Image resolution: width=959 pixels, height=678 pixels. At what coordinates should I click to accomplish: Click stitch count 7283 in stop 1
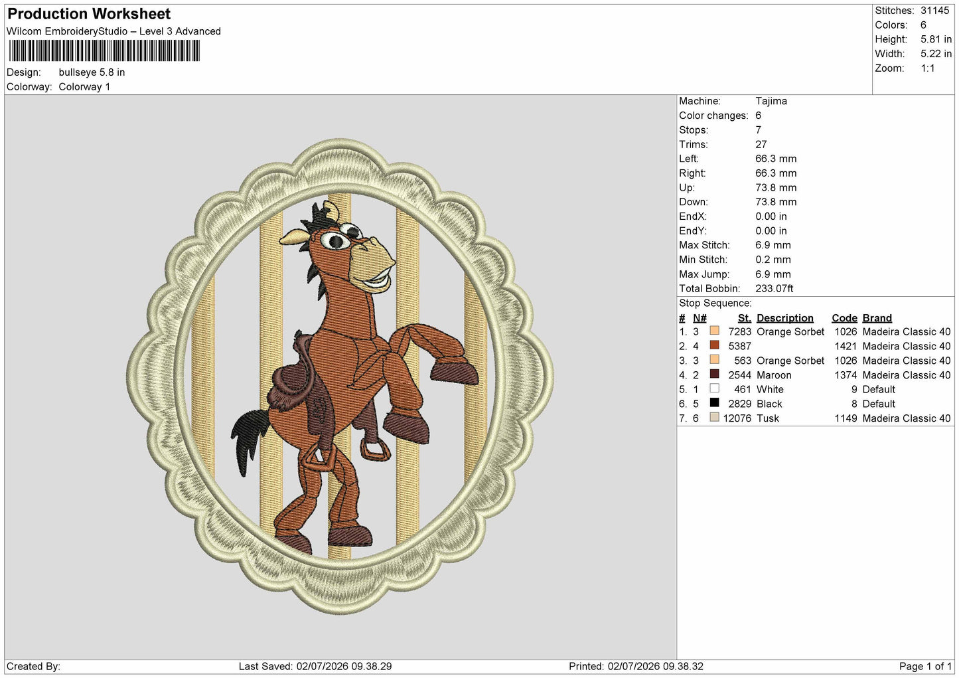coord(740,331)
